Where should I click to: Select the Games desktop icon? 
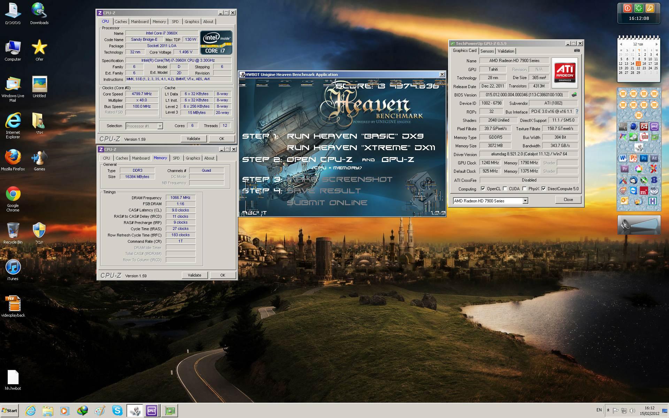[x=39, y=161]
